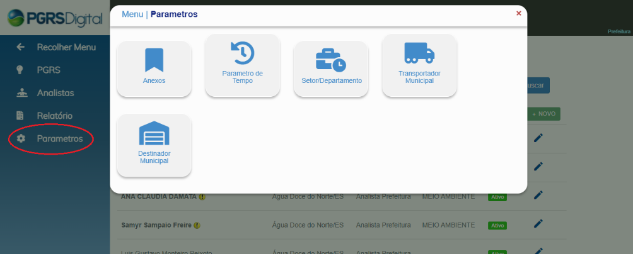Click the blue Buscar button
633x254 pixels.
(539, 86)
